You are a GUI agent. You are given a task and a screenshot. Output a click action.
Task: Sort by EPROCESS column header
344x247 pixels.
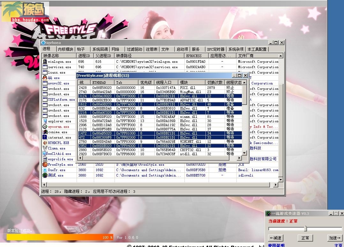click(197, 56)
